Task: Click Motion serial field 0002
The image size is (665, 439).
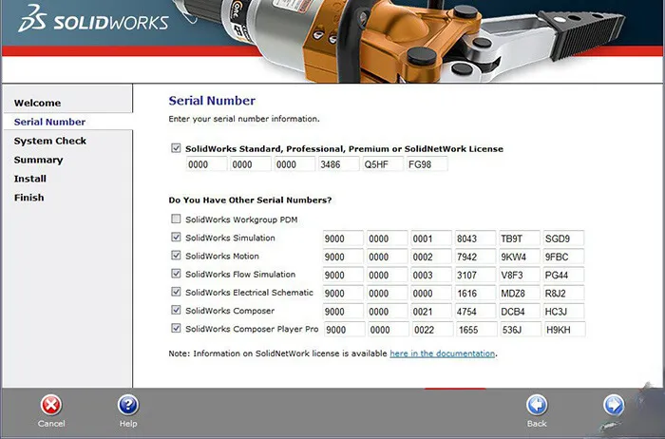Action: tap(431, 257)
